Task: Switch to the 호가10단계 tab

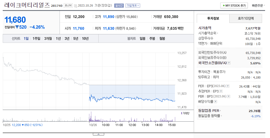Action: coord(246,18)
